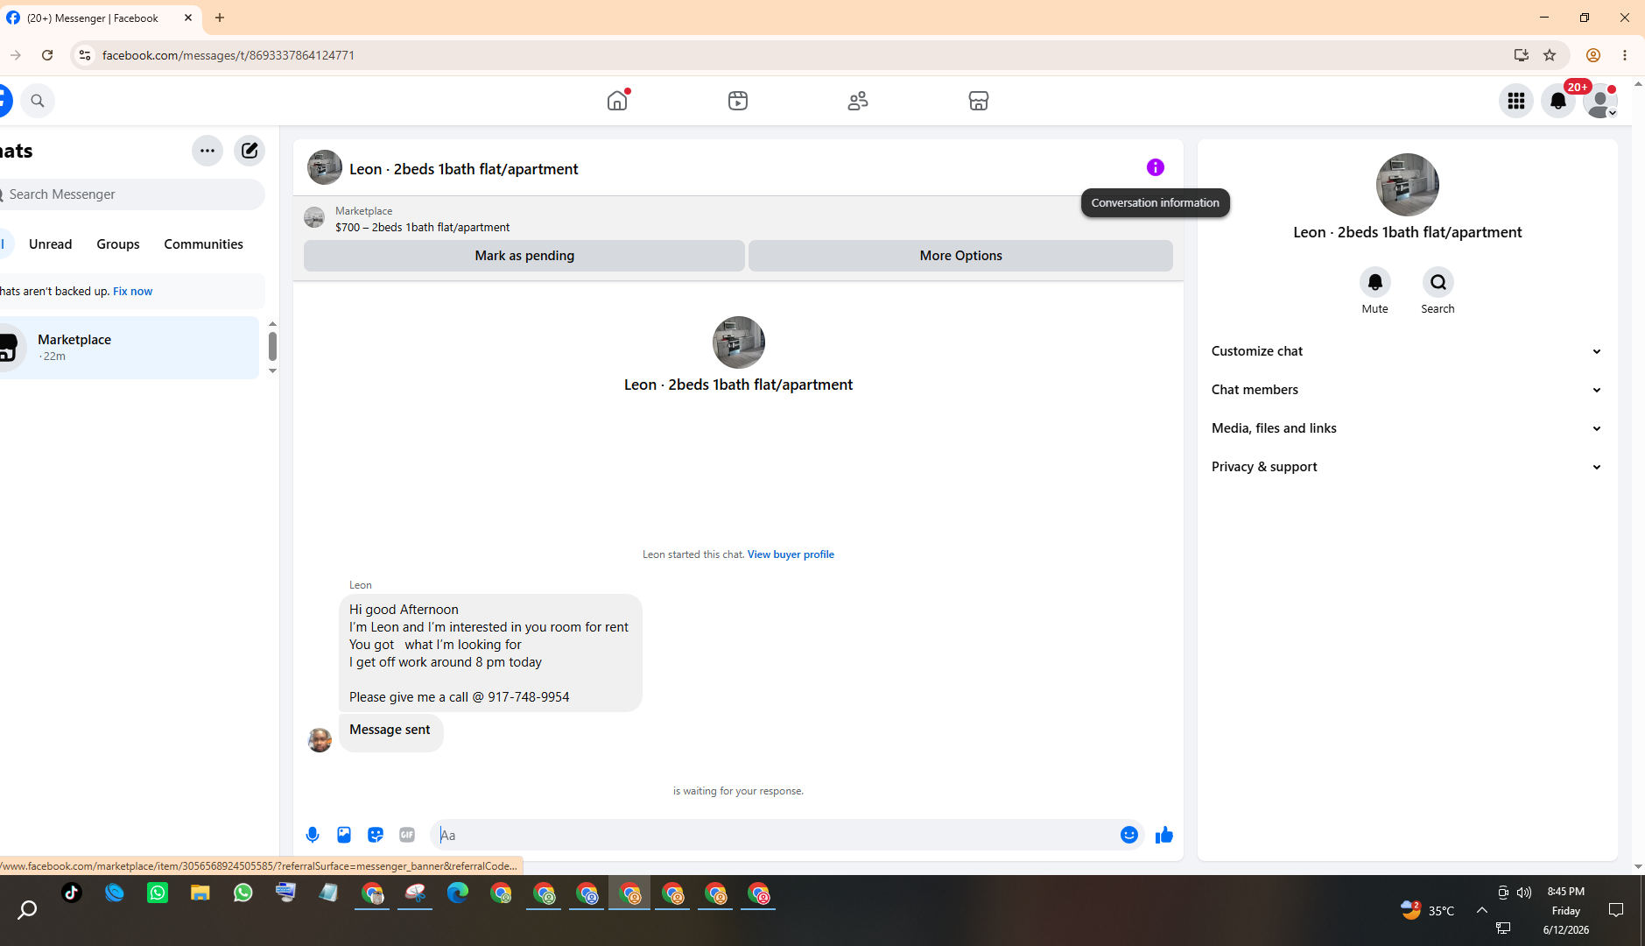View site information icon in address bar
1645x946 pixels.
point(85,55)
